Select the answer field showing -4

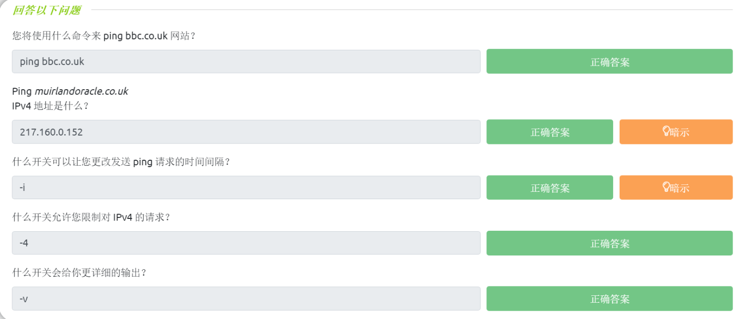point(246,243)
